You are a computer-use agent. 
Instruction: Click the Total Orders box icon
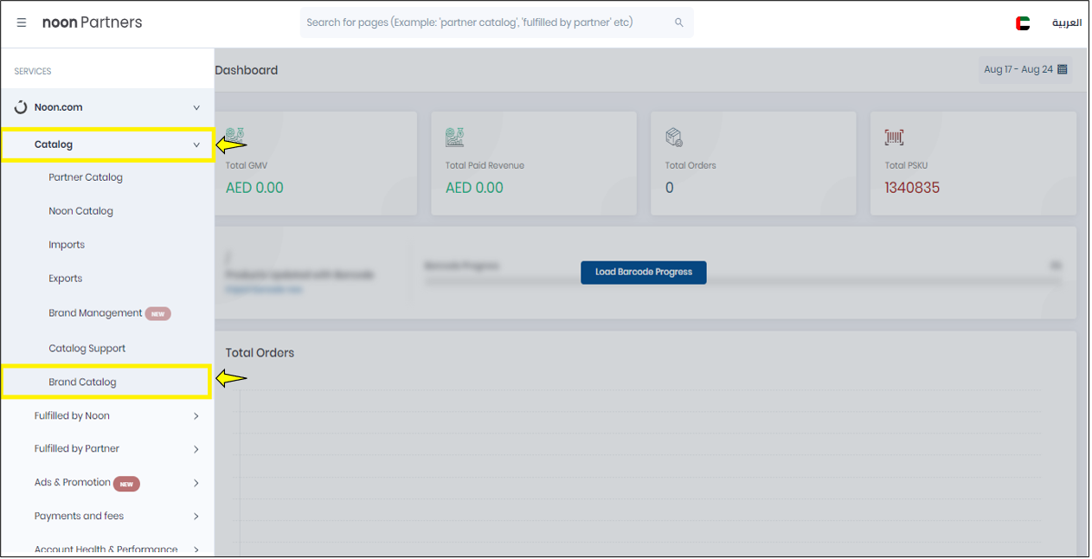point(674,137)
